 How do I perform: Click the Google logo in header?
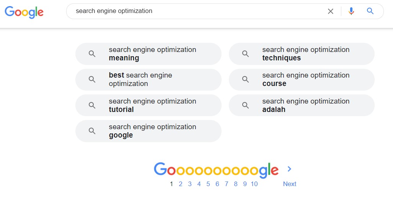[x=24, y=12]
